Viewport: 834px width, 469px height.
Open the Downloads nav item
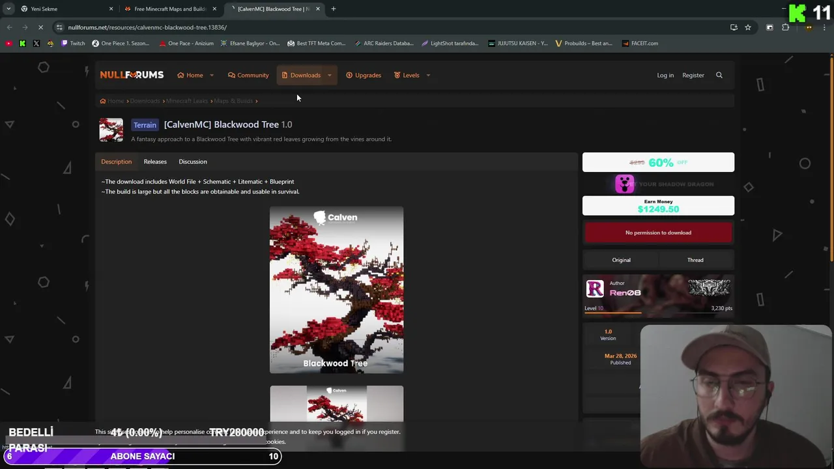tap(301, 75)
